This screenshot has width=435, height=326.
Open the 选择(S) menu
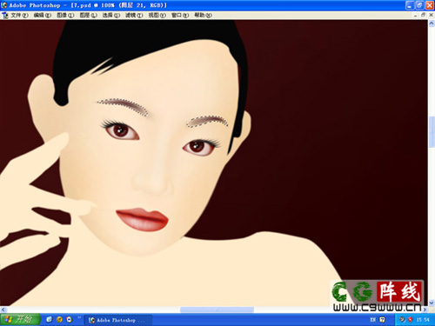pyautogui.click(x=111, y=15)
